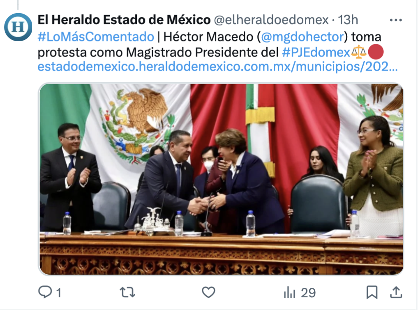This screenshot has width=420, height=310.
Task: Open view analytics bar chart icon
Action: point(290,292)
